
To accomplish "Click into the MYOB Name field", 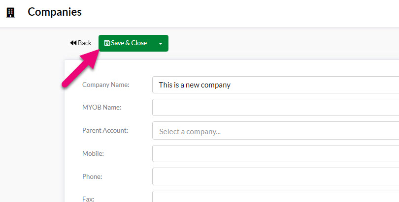I will [275, 107].
